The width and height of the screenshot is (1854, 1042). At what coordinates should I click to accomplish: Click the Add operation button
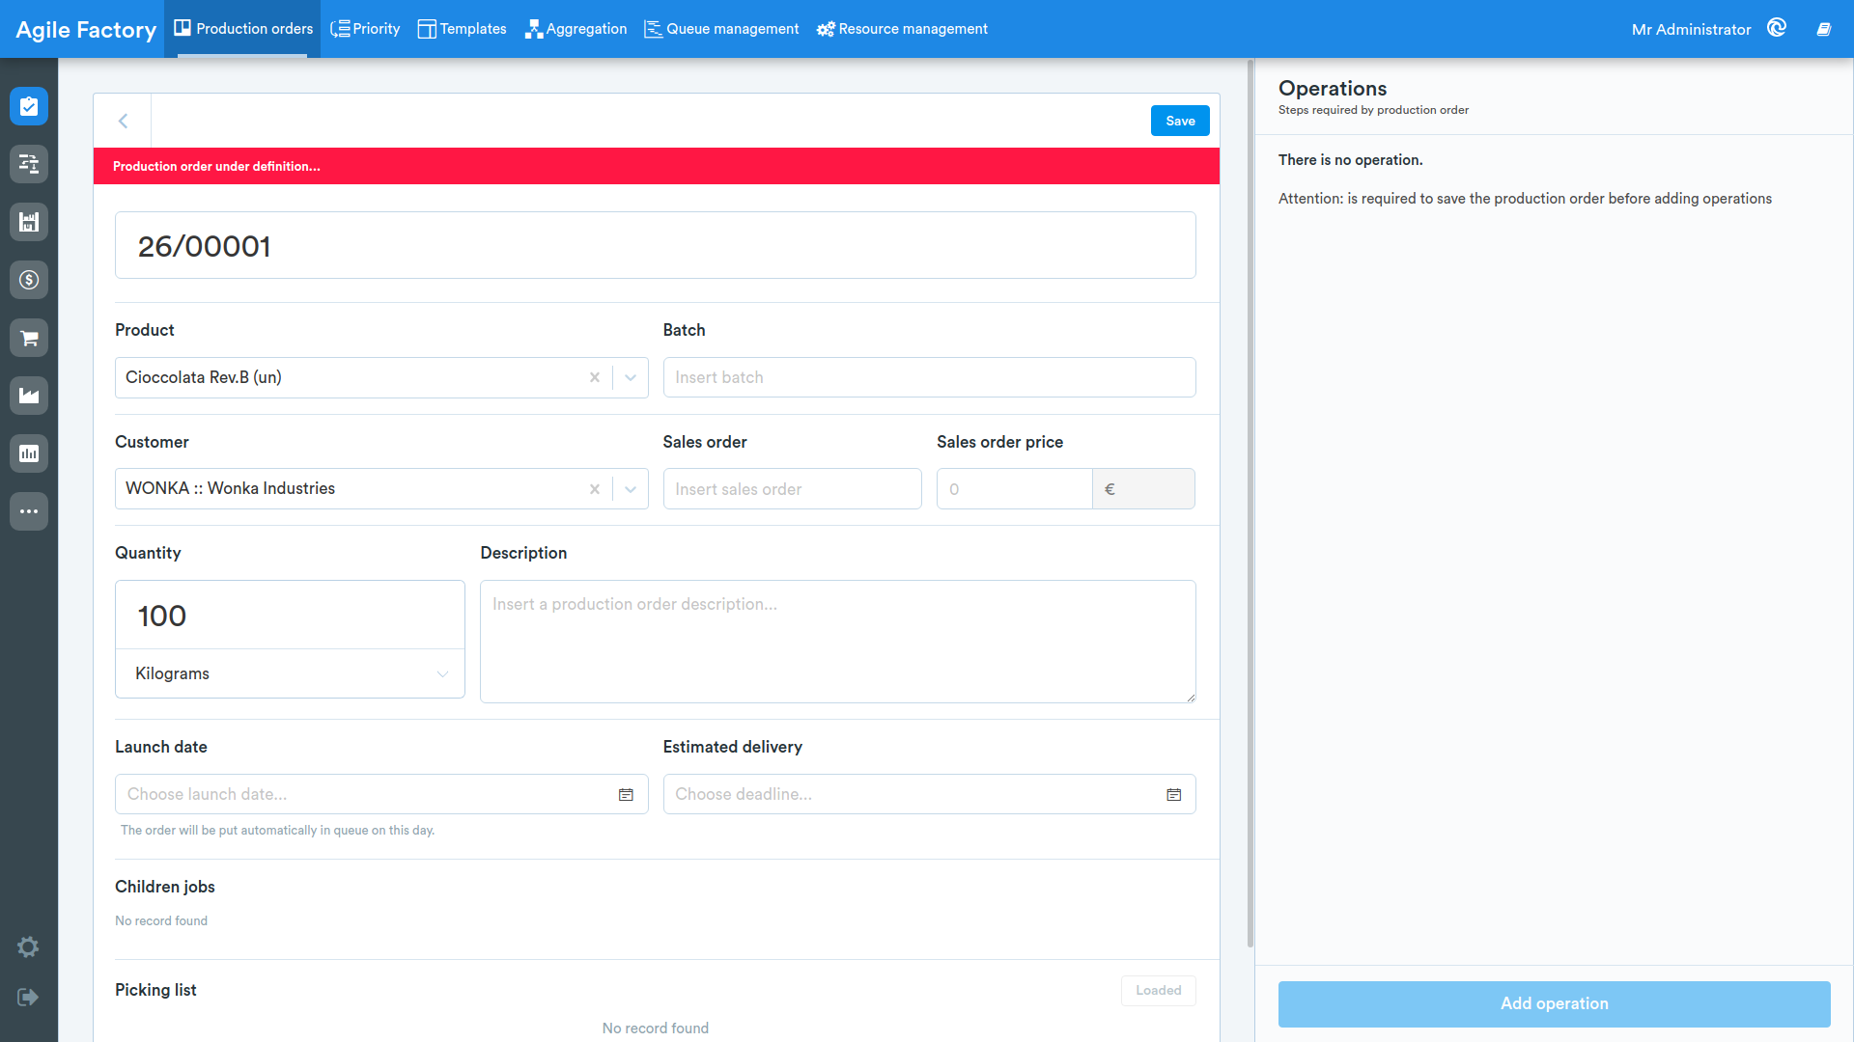coord(1554,1003)
